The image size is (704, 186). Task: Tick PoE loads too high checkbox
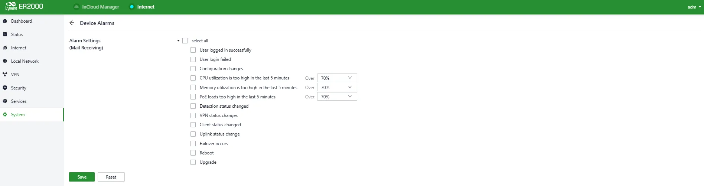(193, 97)
